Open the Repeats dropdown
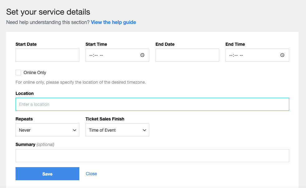 (x=47, y=130)
